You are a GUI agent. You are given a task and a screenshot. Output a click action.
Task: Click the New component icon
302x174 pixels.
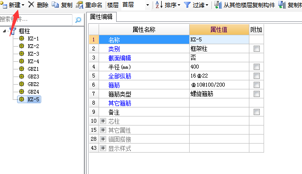[3, 5]
